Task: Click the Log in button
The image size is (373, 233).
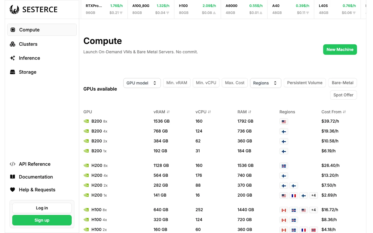Action: point(42,208)
